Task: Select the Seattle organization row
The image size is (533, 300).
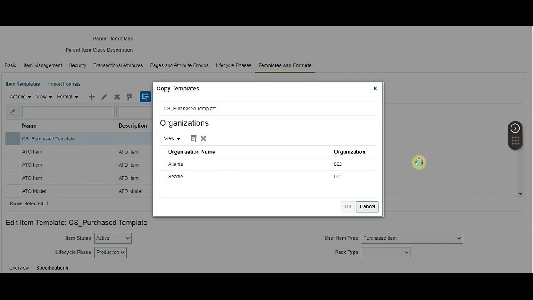Action: coord(268,177)
